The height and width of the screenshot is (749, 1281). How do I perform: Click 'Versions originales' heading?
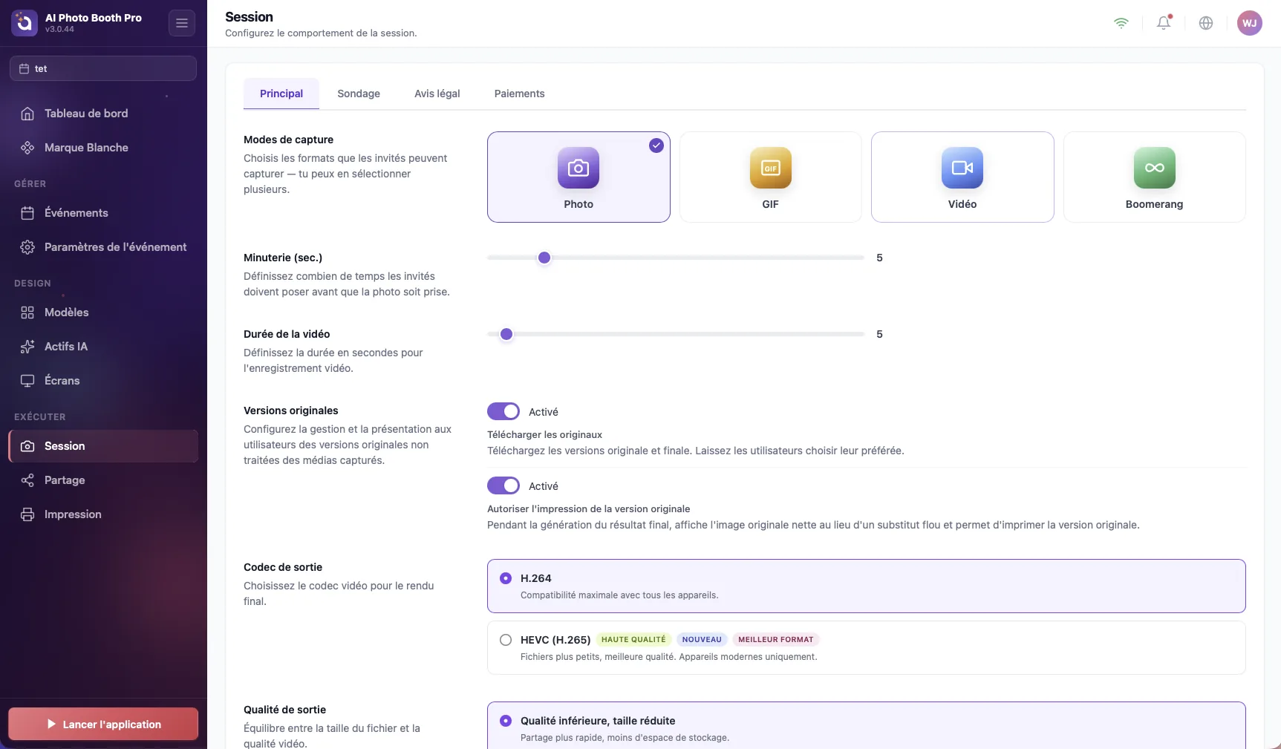pos(291,411)
